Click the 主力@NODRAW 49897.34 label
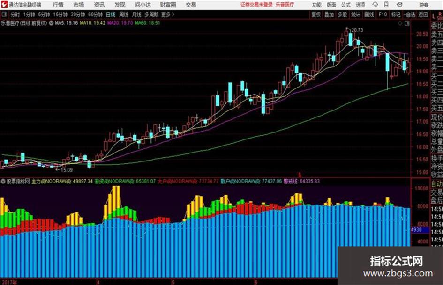This screenshot has height=285, width=443. (x=62, y=181)
